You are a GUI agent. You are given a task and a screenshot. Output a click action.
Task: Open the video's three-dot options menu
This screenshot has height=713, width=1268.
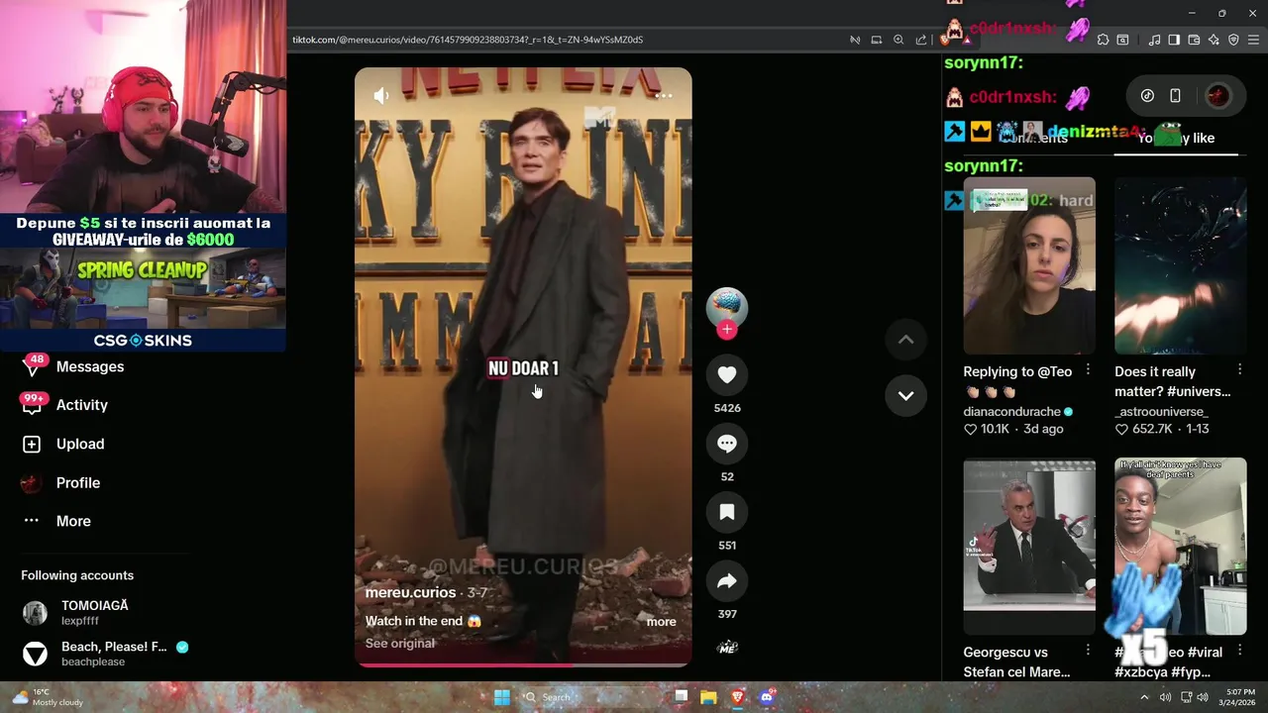pyautogui.click(x=664, y=96)
